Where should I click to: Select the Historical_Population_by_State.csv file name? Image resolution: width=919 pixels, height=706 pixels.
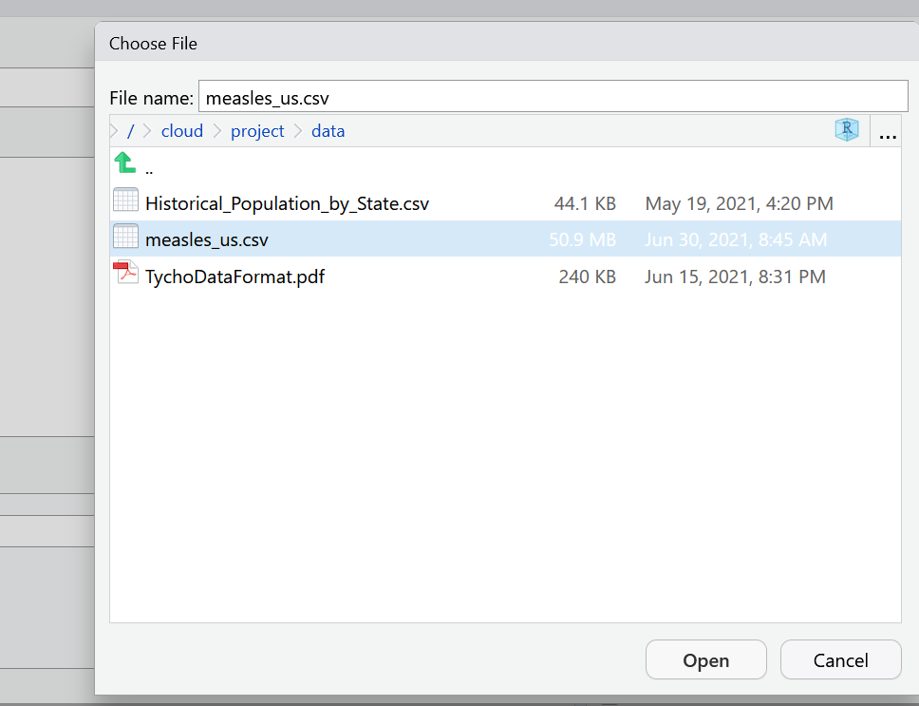point(287,203)
